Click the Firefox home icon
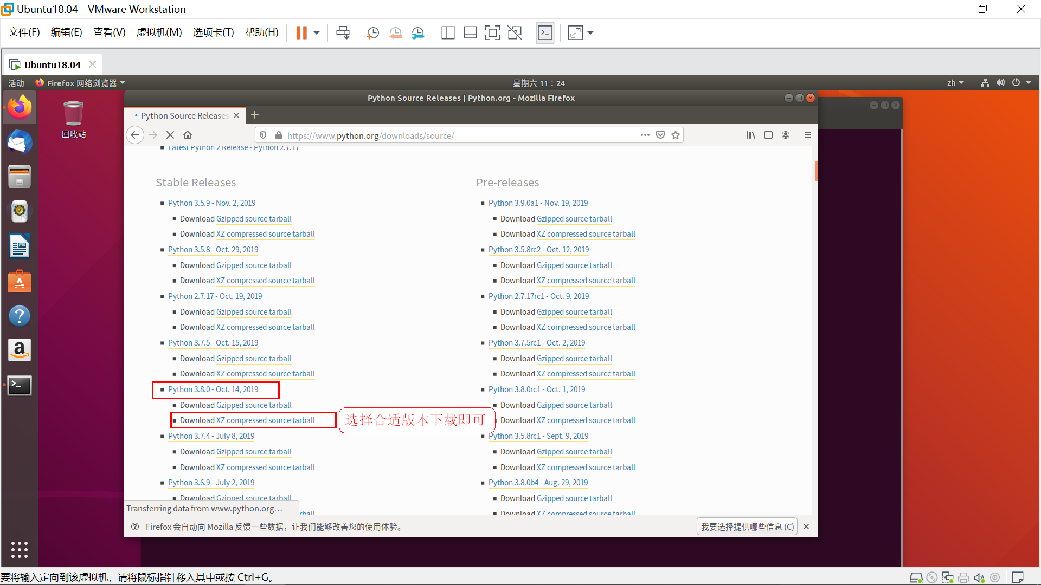1041x585 pixels. 188,135
